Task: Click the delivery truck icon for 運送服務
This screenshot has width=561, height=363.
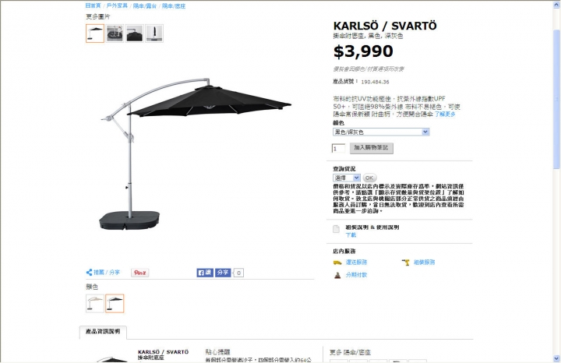Action: (x=337, y=263)
